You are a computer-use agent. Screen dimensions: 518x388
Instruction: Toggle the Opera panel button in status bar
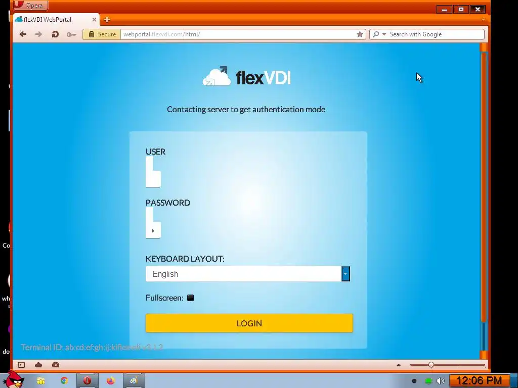(x=21, y=365)
